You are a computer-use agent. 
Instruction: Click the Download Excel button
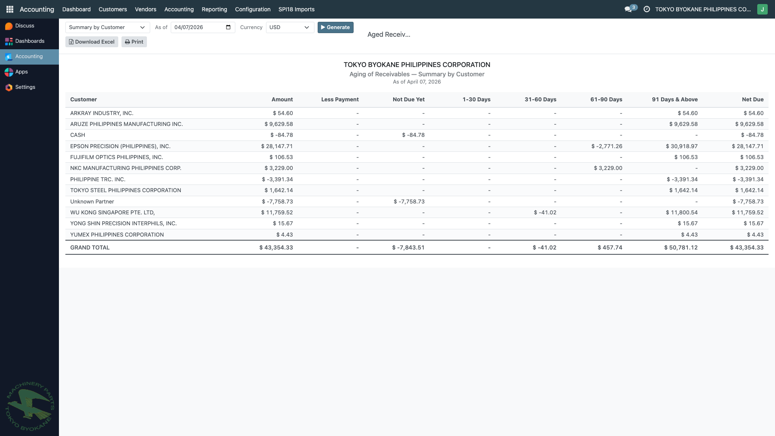click(x=92, y=42)
